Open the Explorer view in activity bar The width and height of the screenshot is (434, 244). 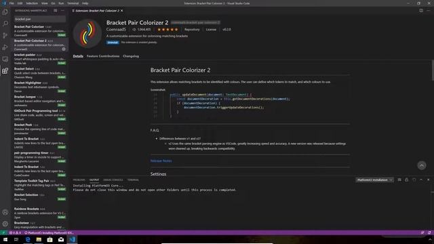click(x=5, y=12)
